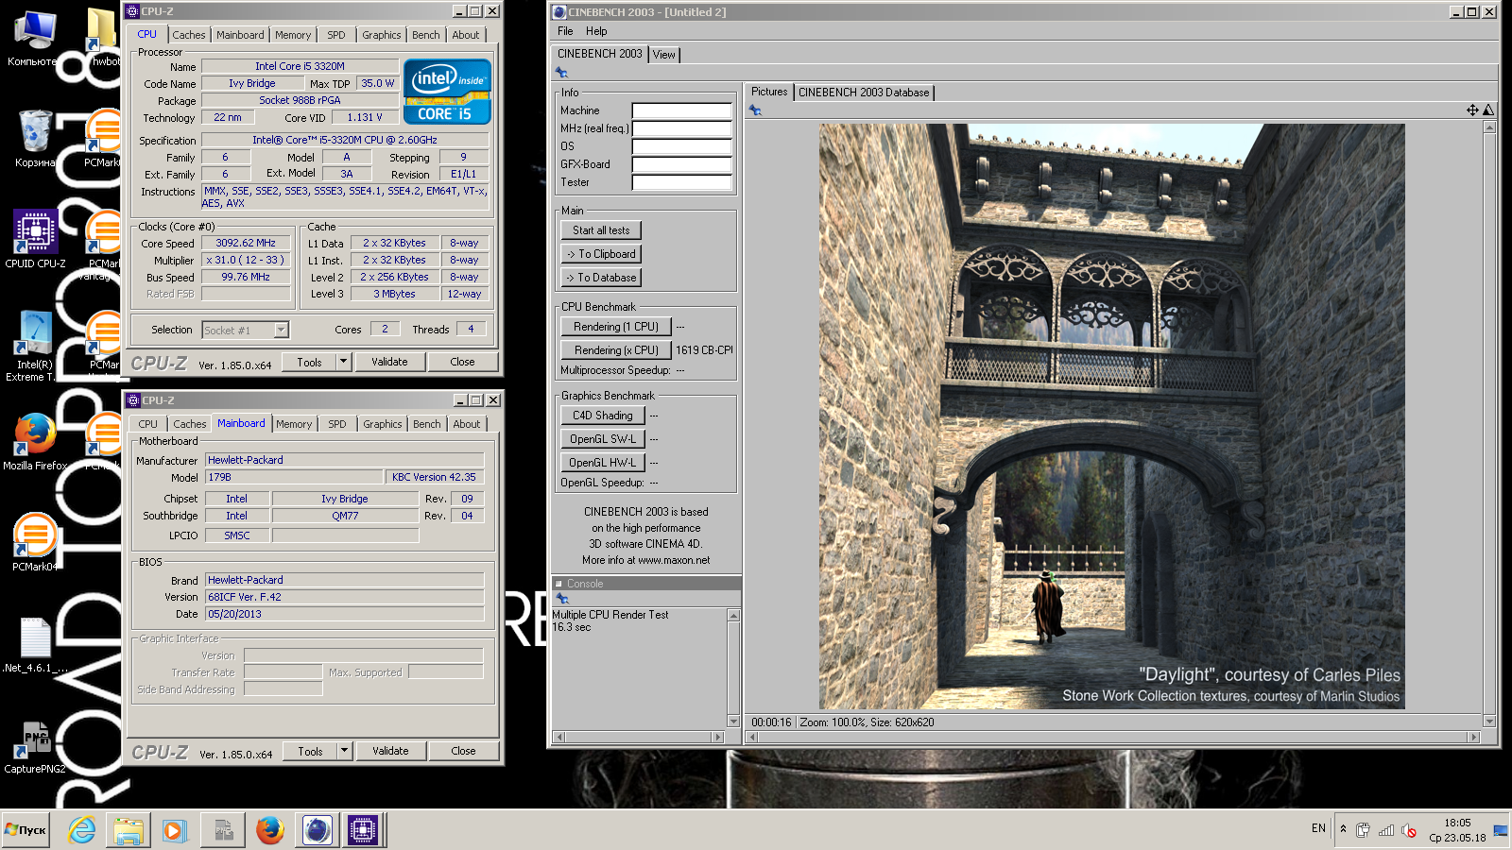Click the bird icon in Console panel

(562, 599)
